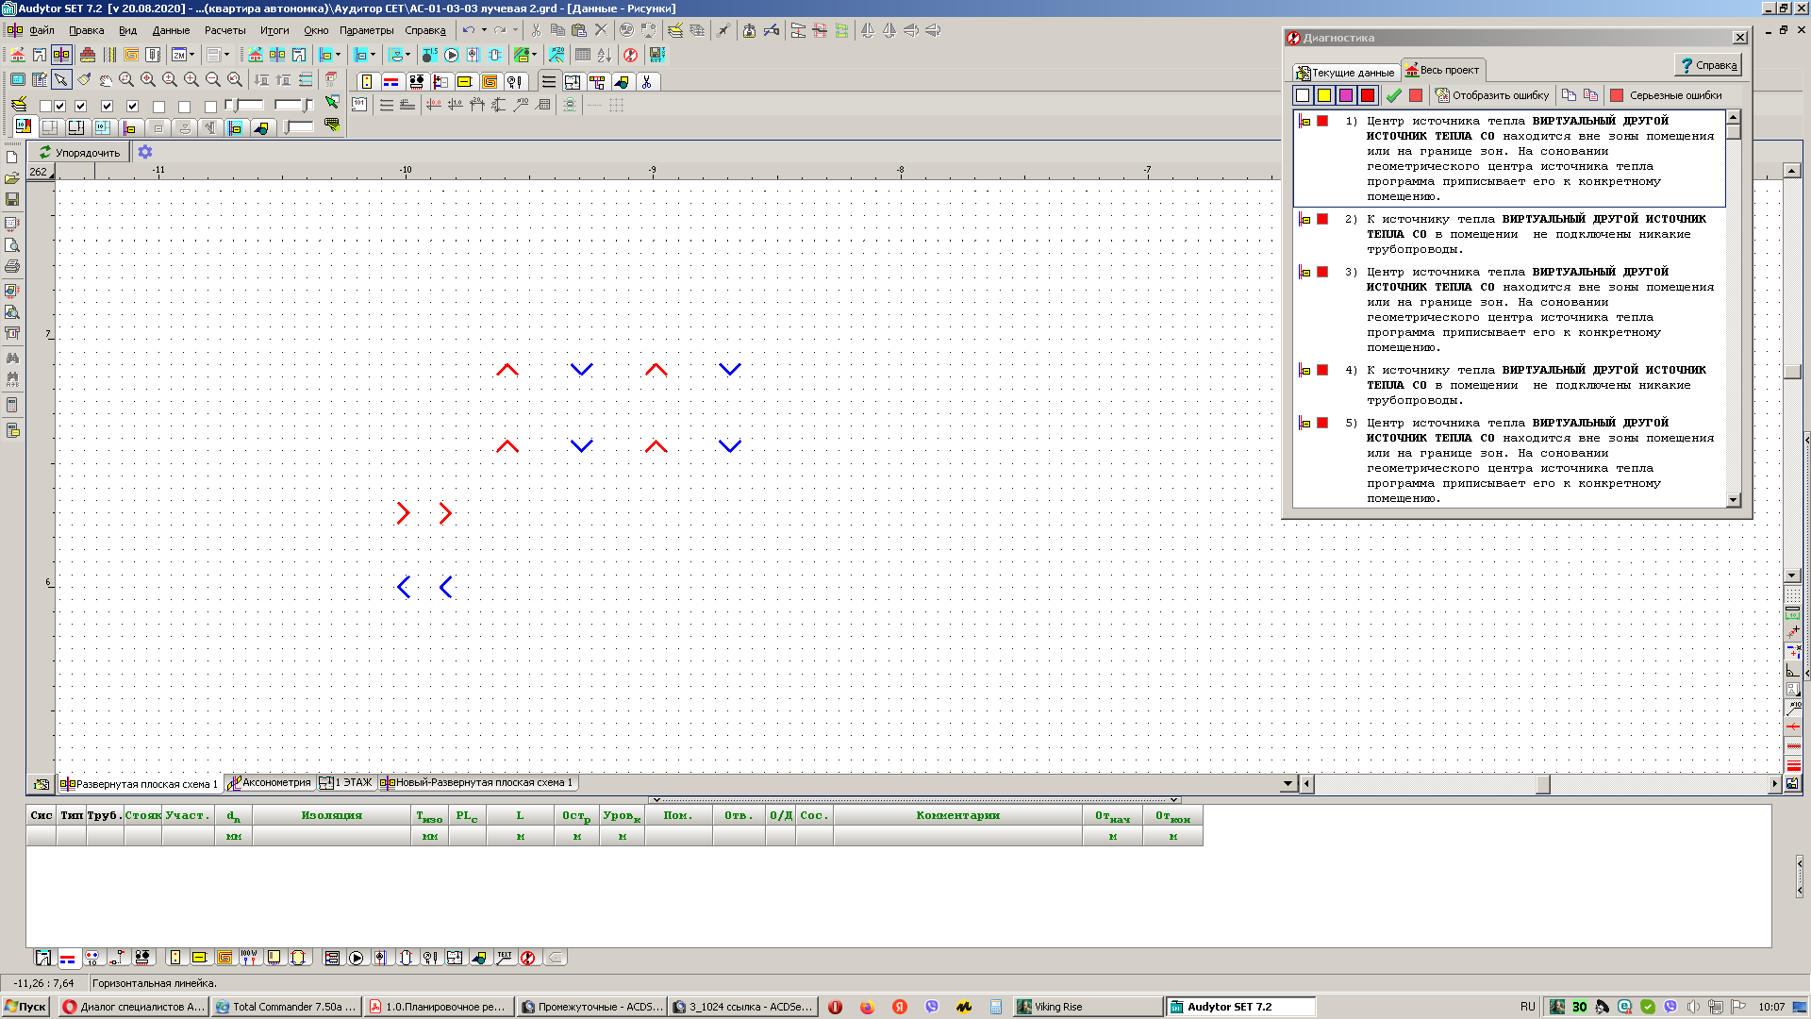This screenshot has width=1811, height=1019.
Task: Click the hand pan tool icon
Action: 106,80
